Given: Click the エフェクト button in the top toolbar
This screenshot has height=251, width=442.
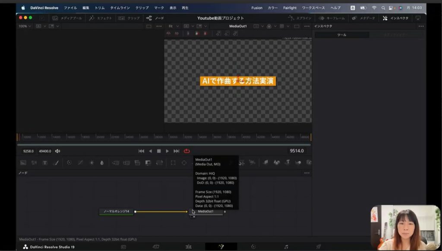Looking at the screenshot, I should coord(101,18).
